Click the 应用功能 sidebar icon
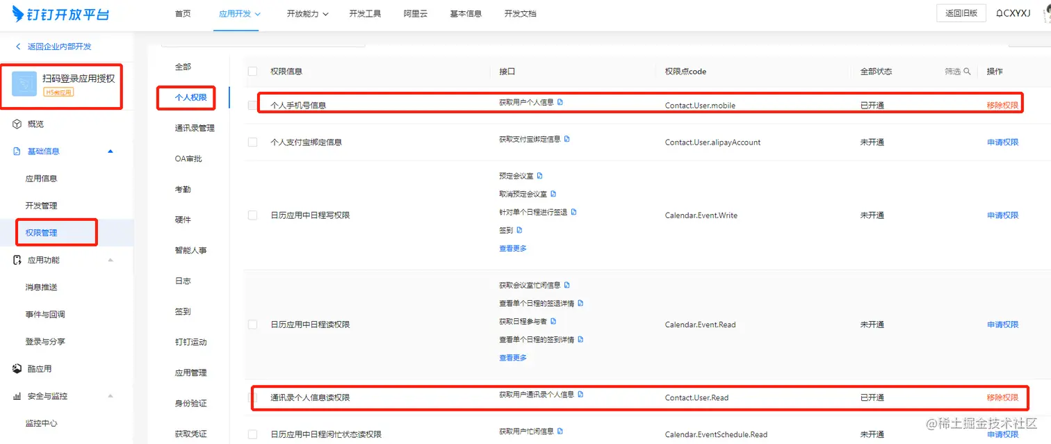The width and height of the screenshot is (1051, 444). click(17, 260)
